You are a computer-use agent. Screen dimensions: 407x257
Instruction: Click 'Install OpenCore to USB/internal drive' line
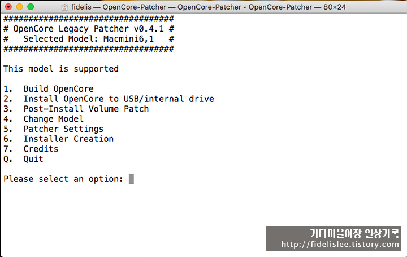(109, 99)
